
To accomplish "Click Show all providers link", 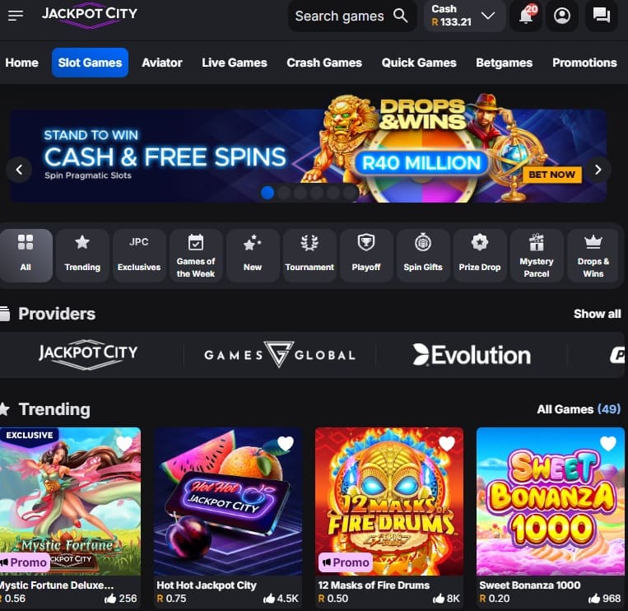I will [597, 314].
